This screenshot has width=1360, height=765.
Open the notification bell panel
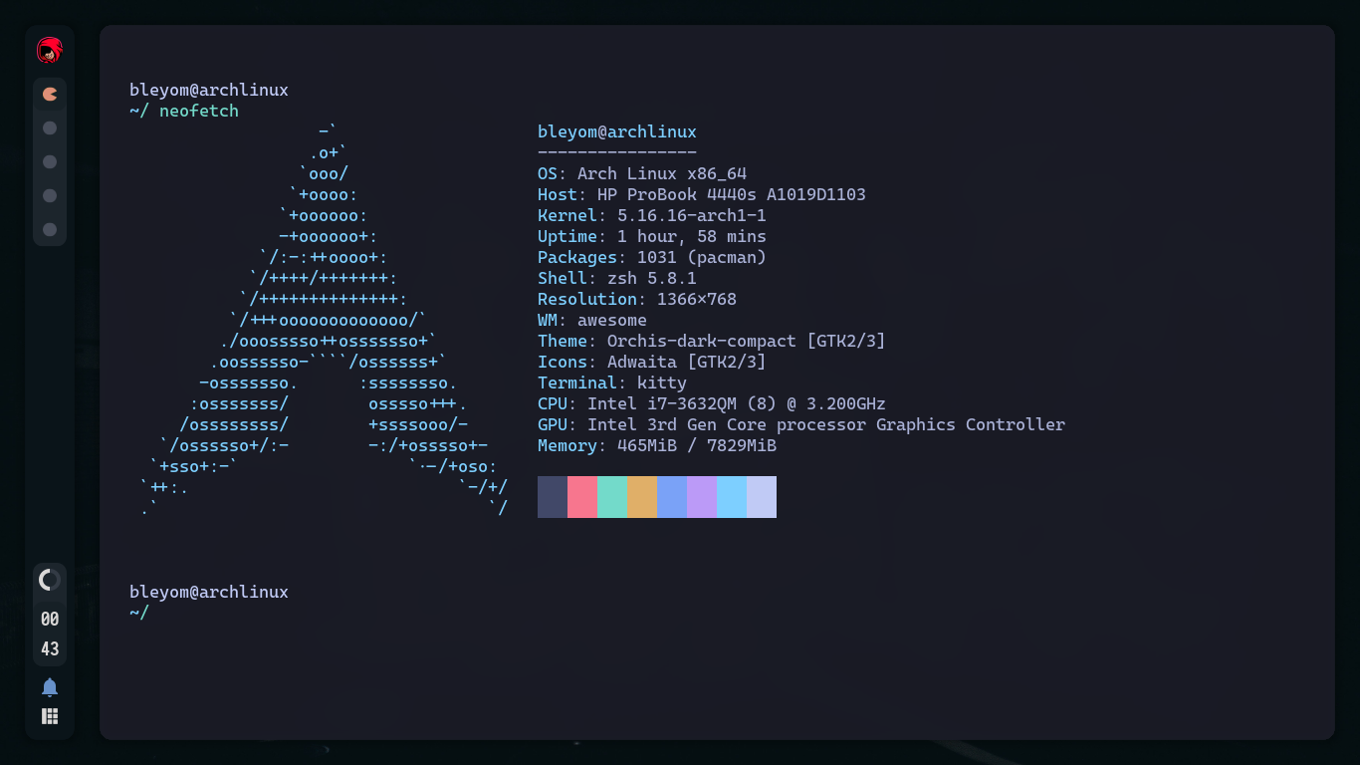point(50,686)
